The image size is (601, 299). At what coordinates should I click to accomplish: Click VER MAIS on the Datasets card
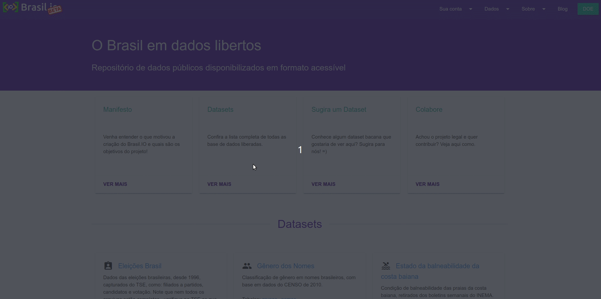(x=219, y=184)
